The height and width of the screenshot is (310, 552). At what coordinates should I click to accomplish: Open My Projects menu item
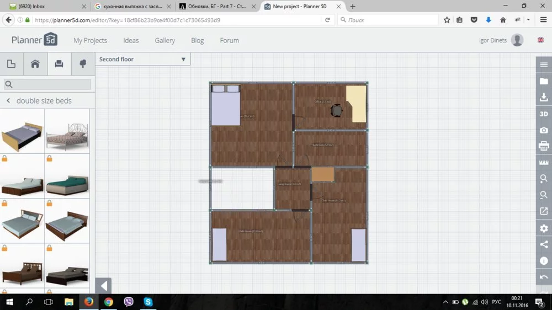(x=90, y=40)
